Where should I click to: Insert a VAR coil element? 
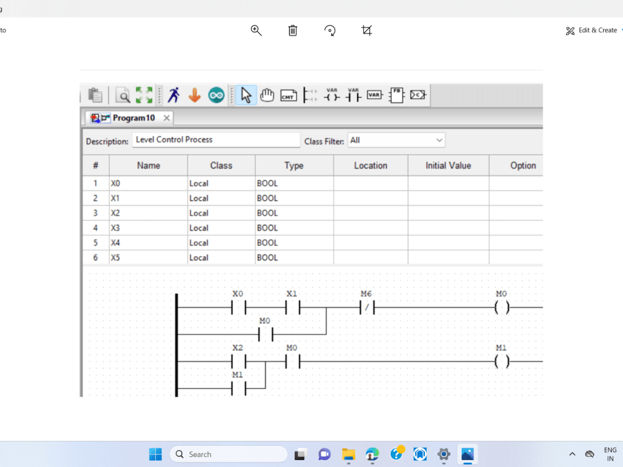[332, 95]
